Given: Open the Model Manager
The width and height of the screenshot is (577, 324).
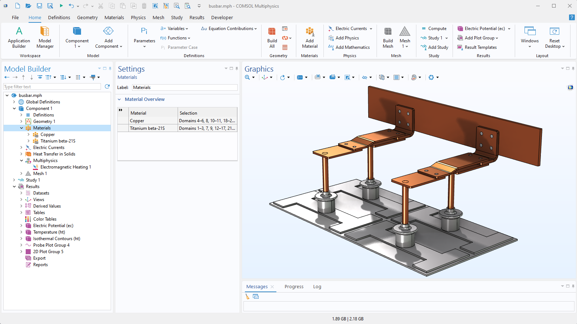Looking at the screenshot, I should tap(45, 37).
